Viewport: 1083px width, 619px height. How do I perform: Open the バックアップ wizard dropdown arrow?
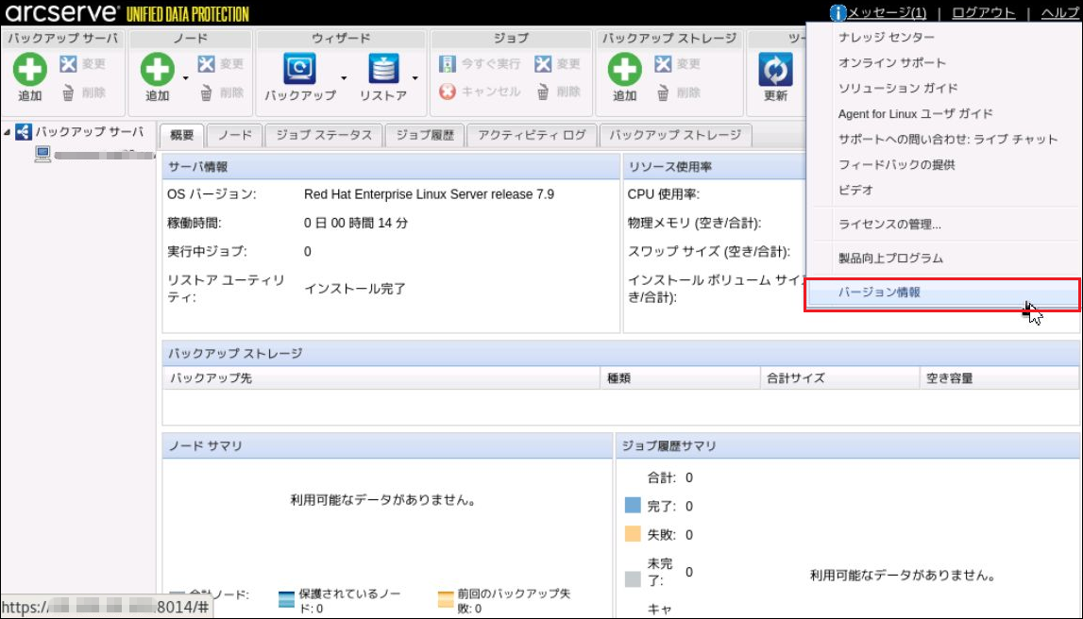tap(344, 78)
